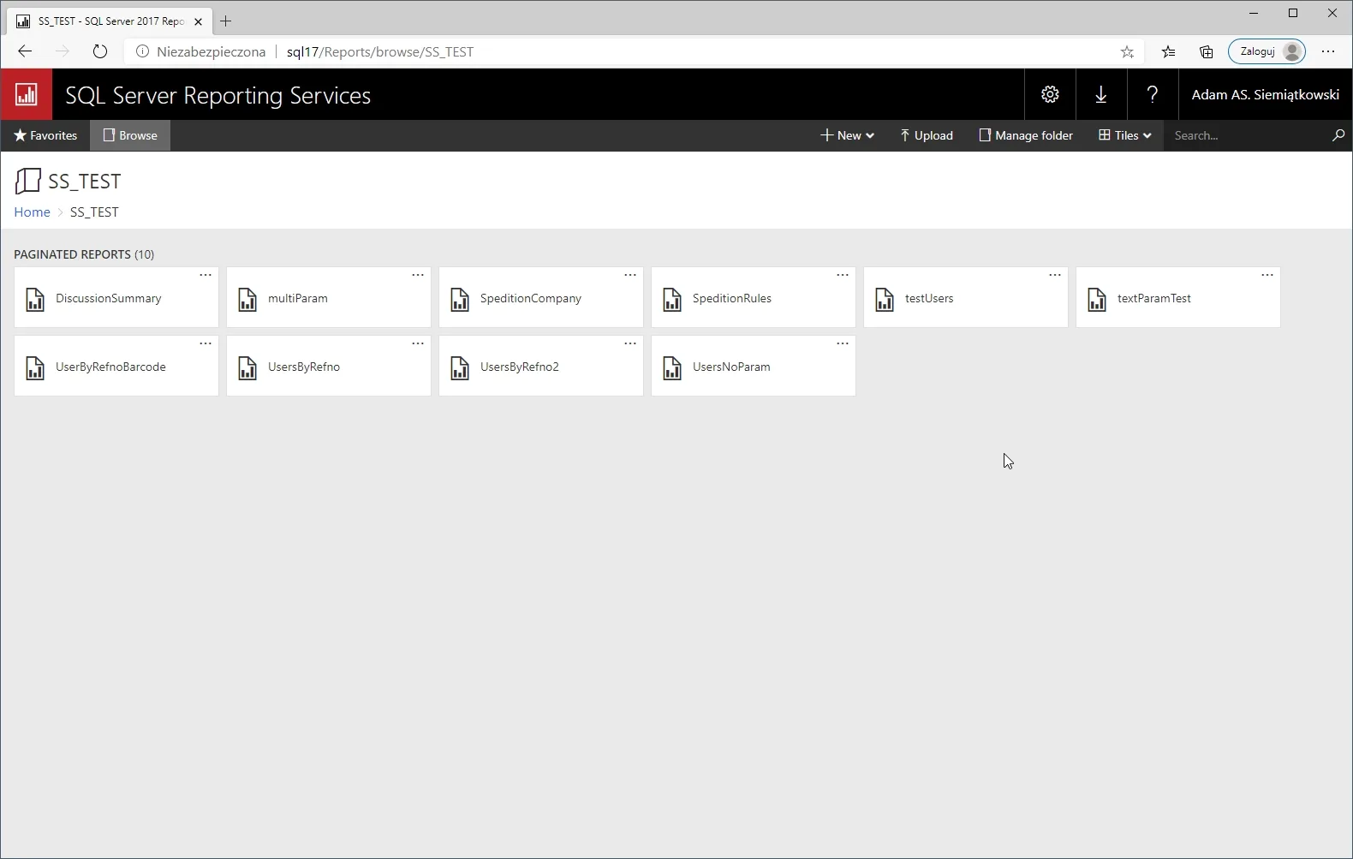Expand the New dropdown
The height and width of the screenshot is (859, 1353).
[x=847, y=135]
